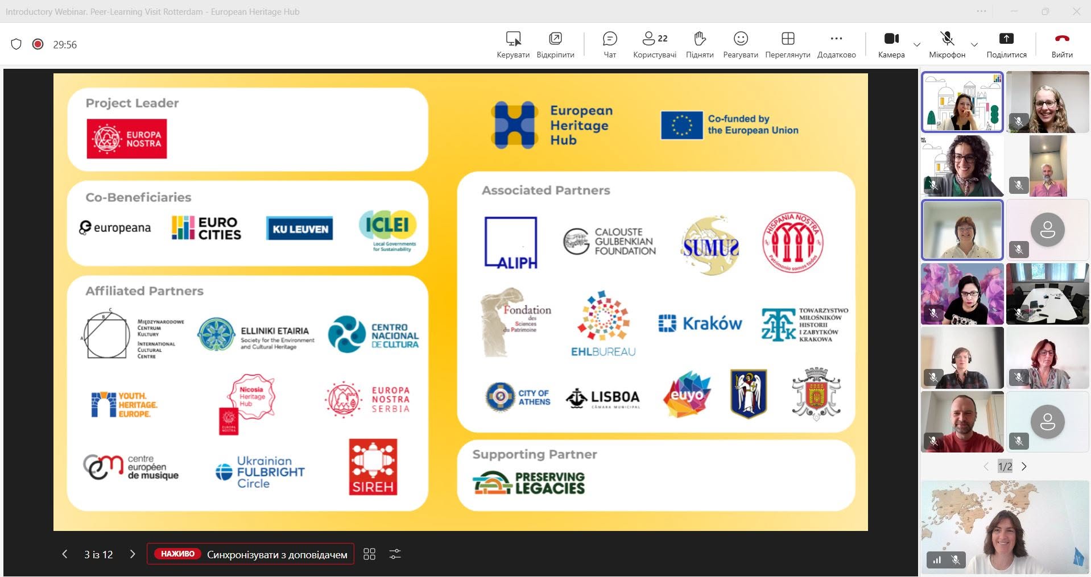The image size is (1091, 577).
Task: Show previous page of participant videos
Action: click(986, 466)
